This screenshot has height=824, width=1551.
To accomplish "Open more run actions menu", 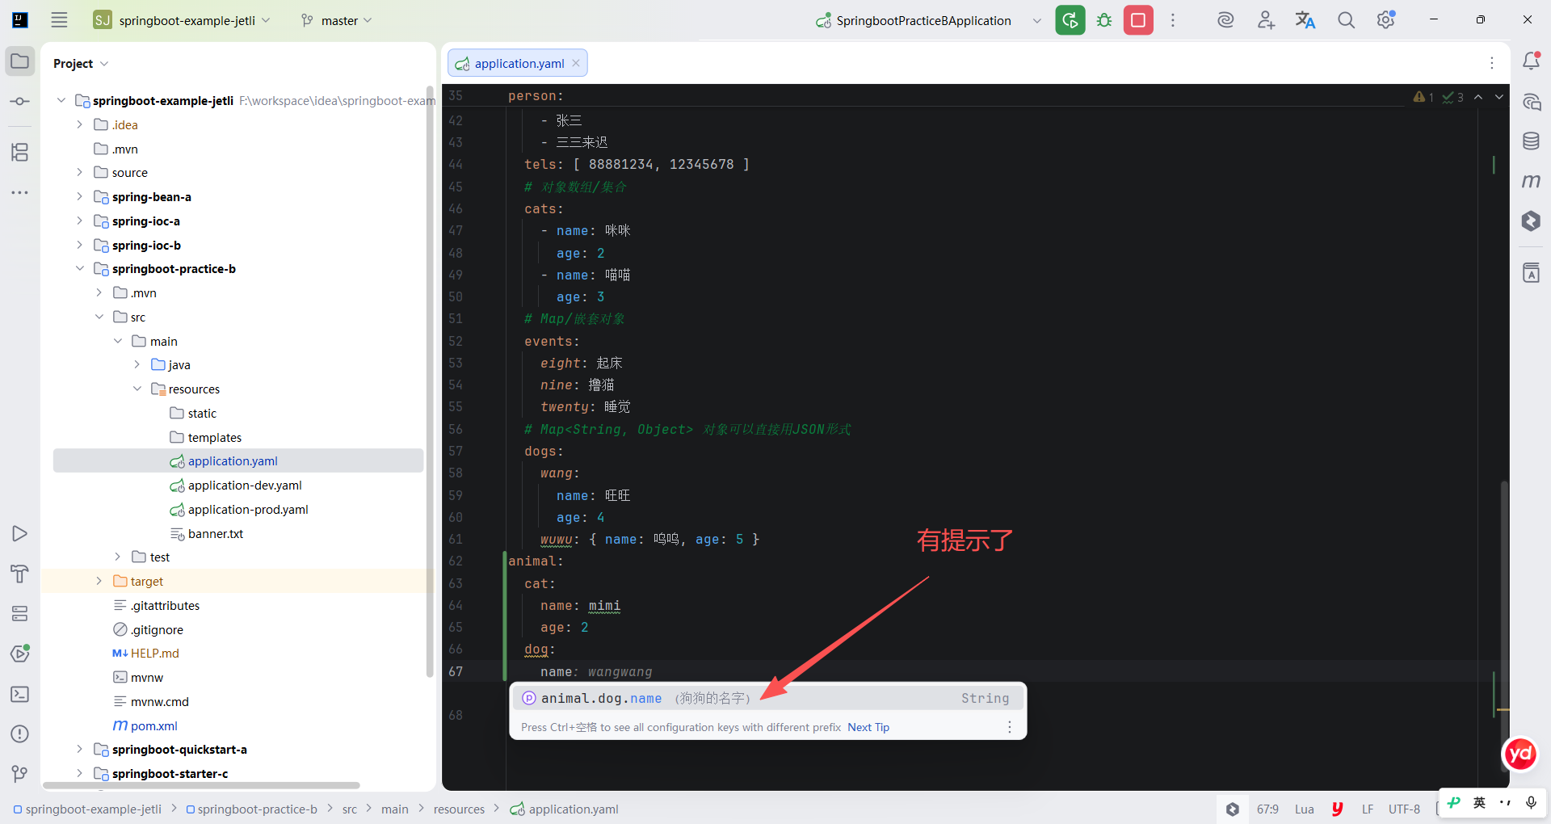I will point(1173,20).
